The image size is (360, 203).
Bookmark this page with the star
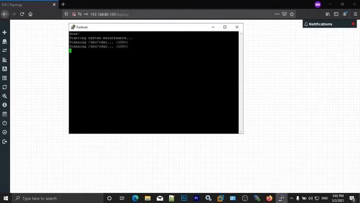coord(292,14)
